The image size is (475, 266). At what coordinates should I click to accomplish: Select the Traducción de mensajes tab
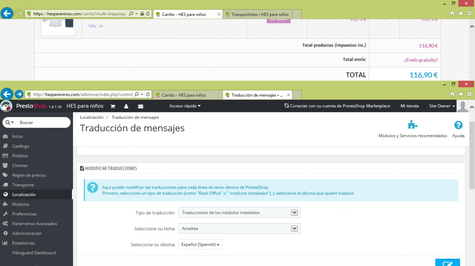tap(257, 95)
